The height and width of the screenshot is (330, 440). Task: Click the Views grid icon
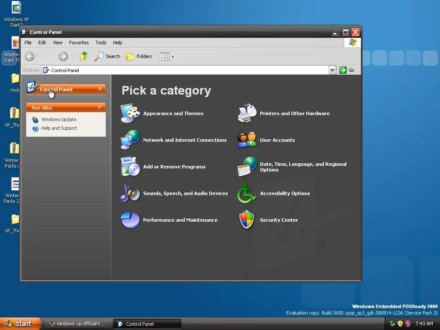[165, 57]
